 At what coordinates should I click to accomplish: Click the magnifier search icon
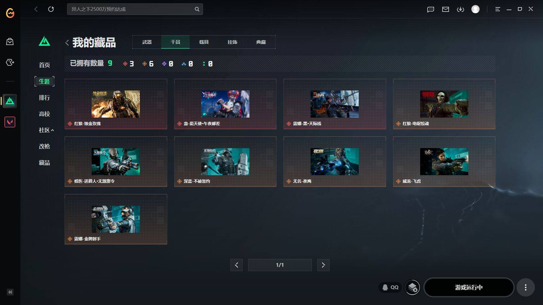coord(197,9)
